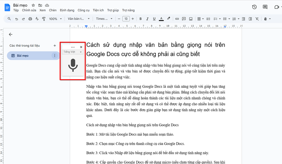This screenshot has height=164, width=282.
Task: Open the Xem menu
Action: [43, 10]
